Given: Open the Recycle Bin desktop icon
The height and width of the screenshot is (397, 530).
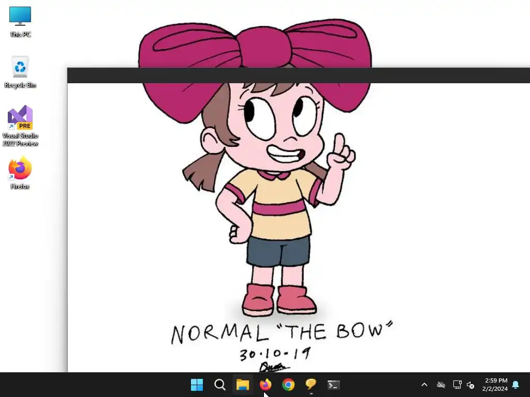Looking at the screenshot, I should 20,72.
